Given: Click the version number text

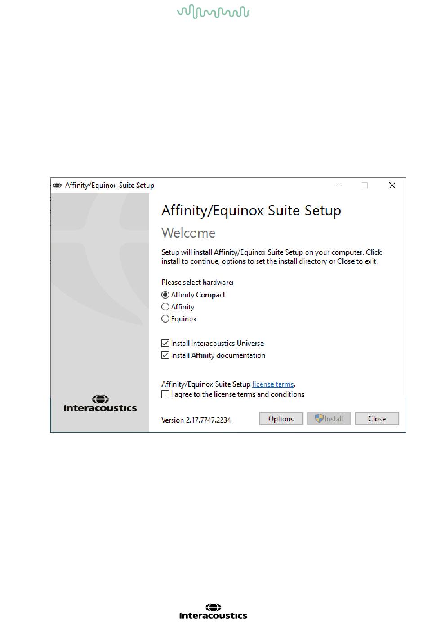Looking at the screenshot, I should point(196,420).
